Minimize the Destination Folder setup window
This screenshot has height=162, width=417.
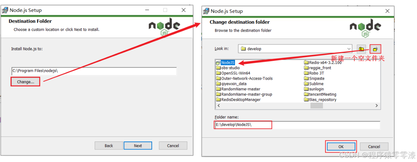coord(147,10)
